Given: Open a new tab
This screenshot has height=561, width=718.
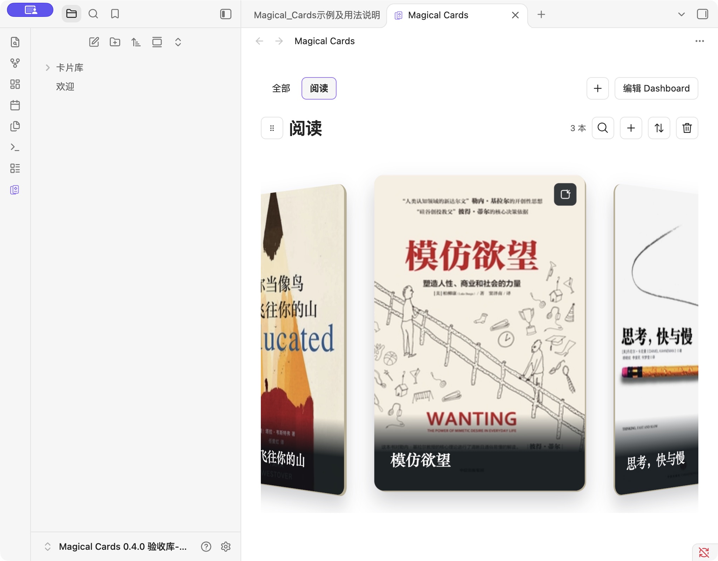Looking at the screenshot, I should (541, 14).
